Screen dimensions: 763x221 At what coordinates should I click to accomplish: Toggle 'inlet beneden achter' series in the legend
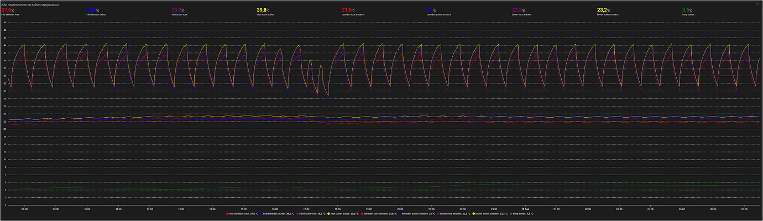pos(278,213)
